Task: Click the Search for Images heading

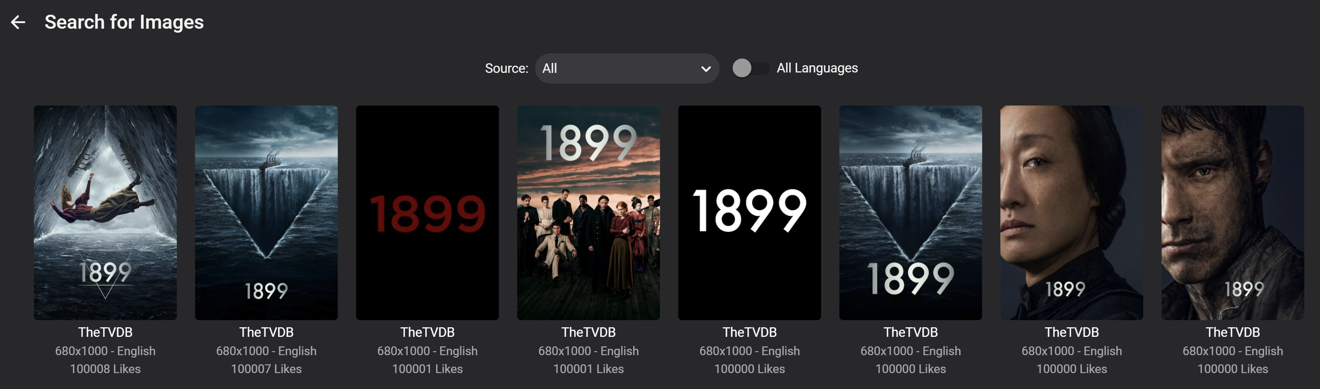Action: point(124,22)
